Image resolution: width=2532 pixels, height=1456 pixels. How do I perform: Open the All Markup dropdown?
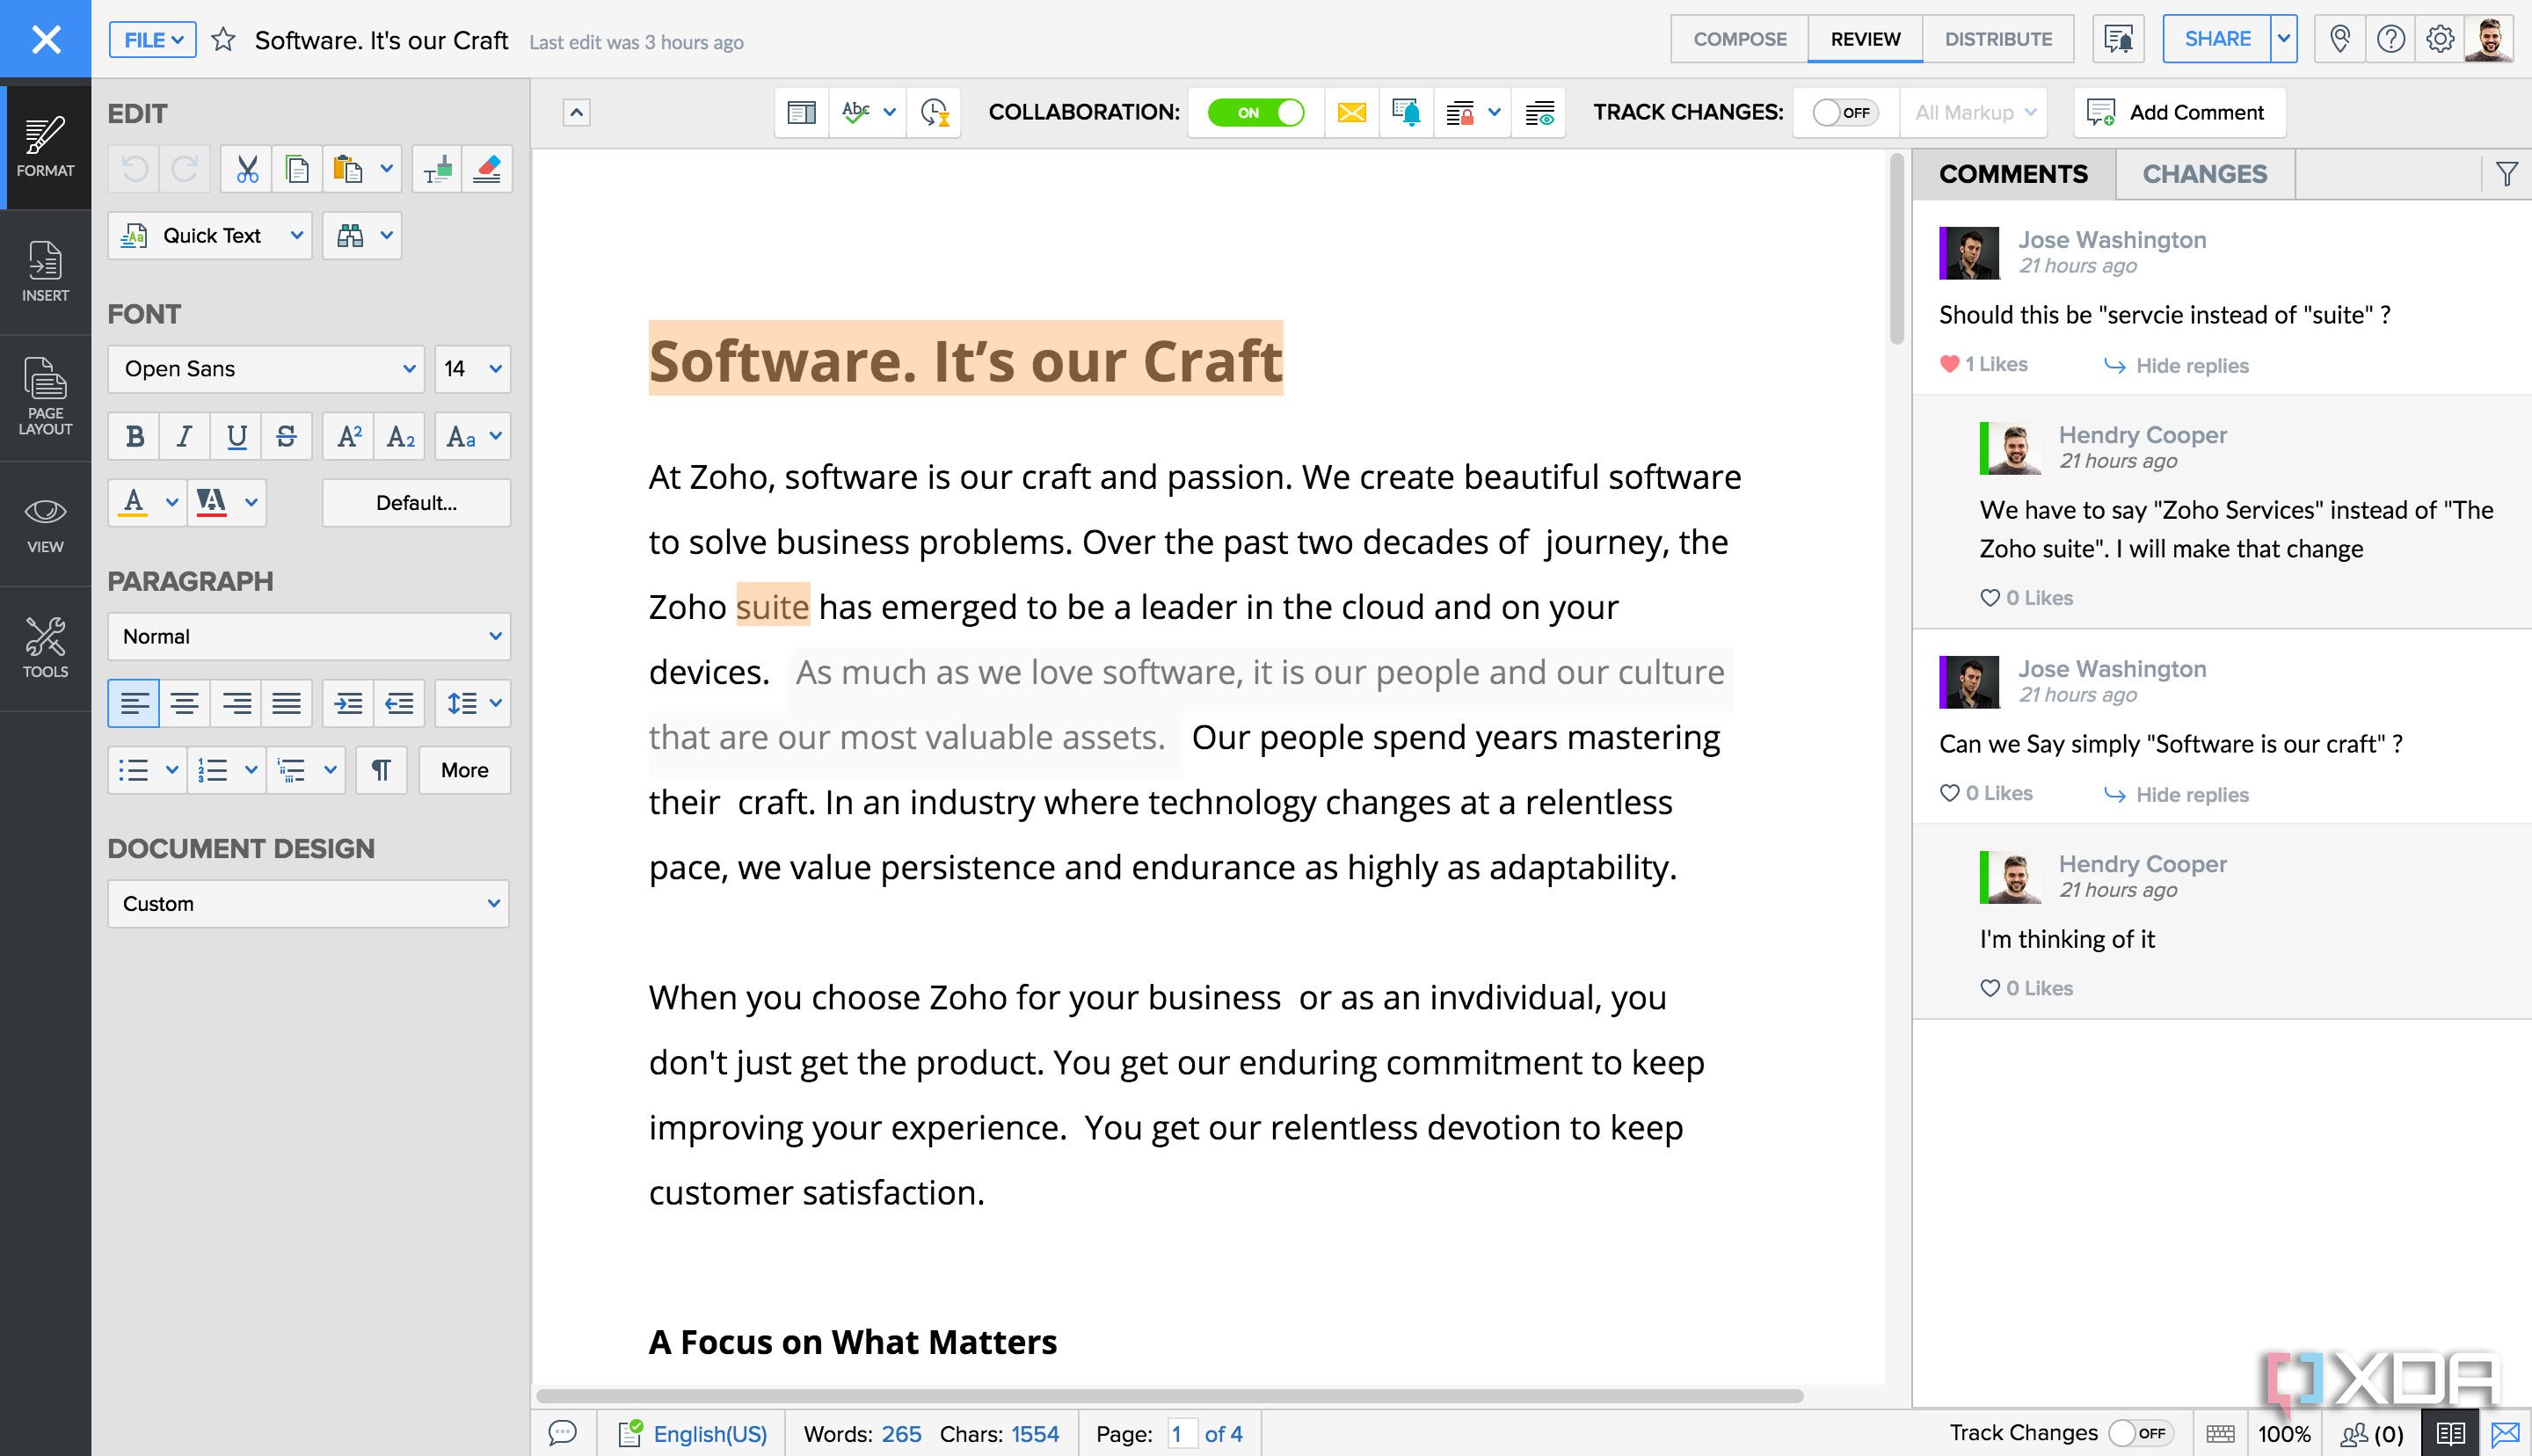coord(1975,113)
